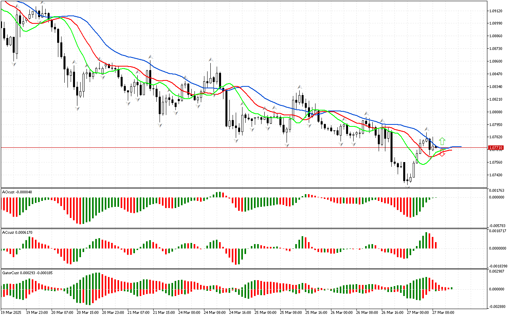The height and width of the screenshot is (317, 508).
Task: Click the 0.0000000 ACcust zero level value
Action: [x=498, y=248]
